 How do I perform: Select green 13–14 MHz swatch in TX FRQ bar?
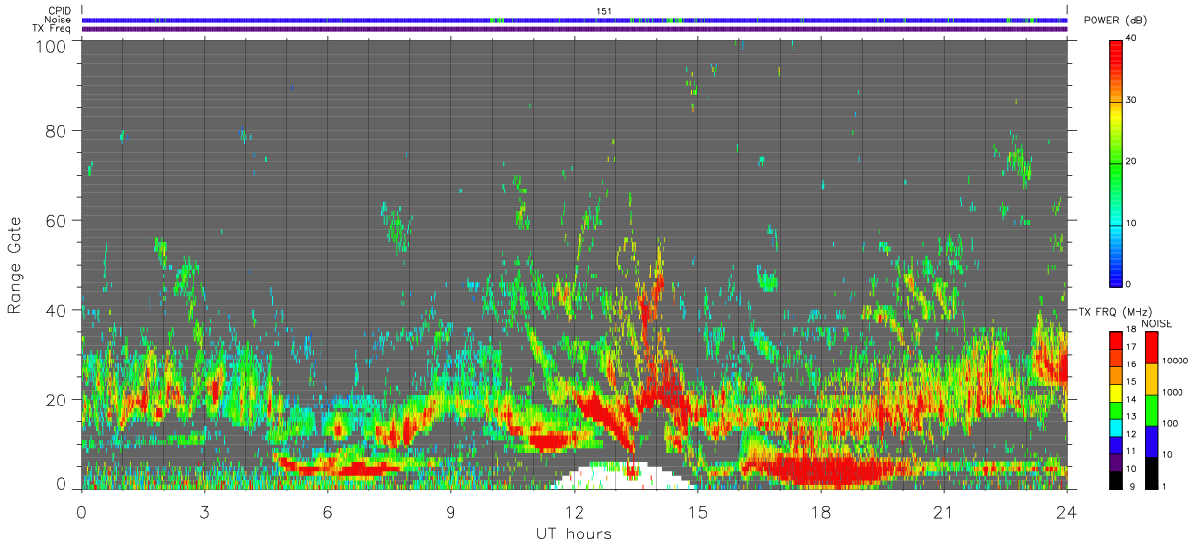1116,409
